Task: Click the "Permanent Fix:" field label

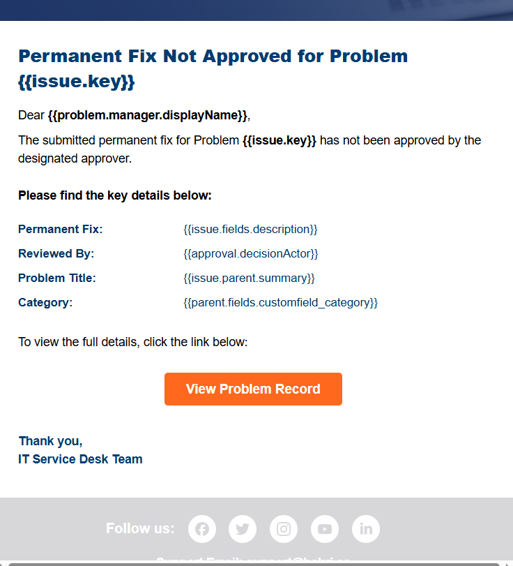Action: click(x=60, y=229)
